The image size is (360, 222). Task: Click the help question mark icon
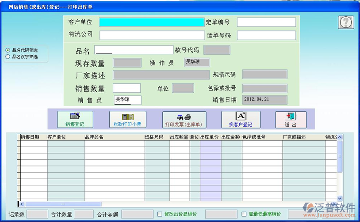346,22
